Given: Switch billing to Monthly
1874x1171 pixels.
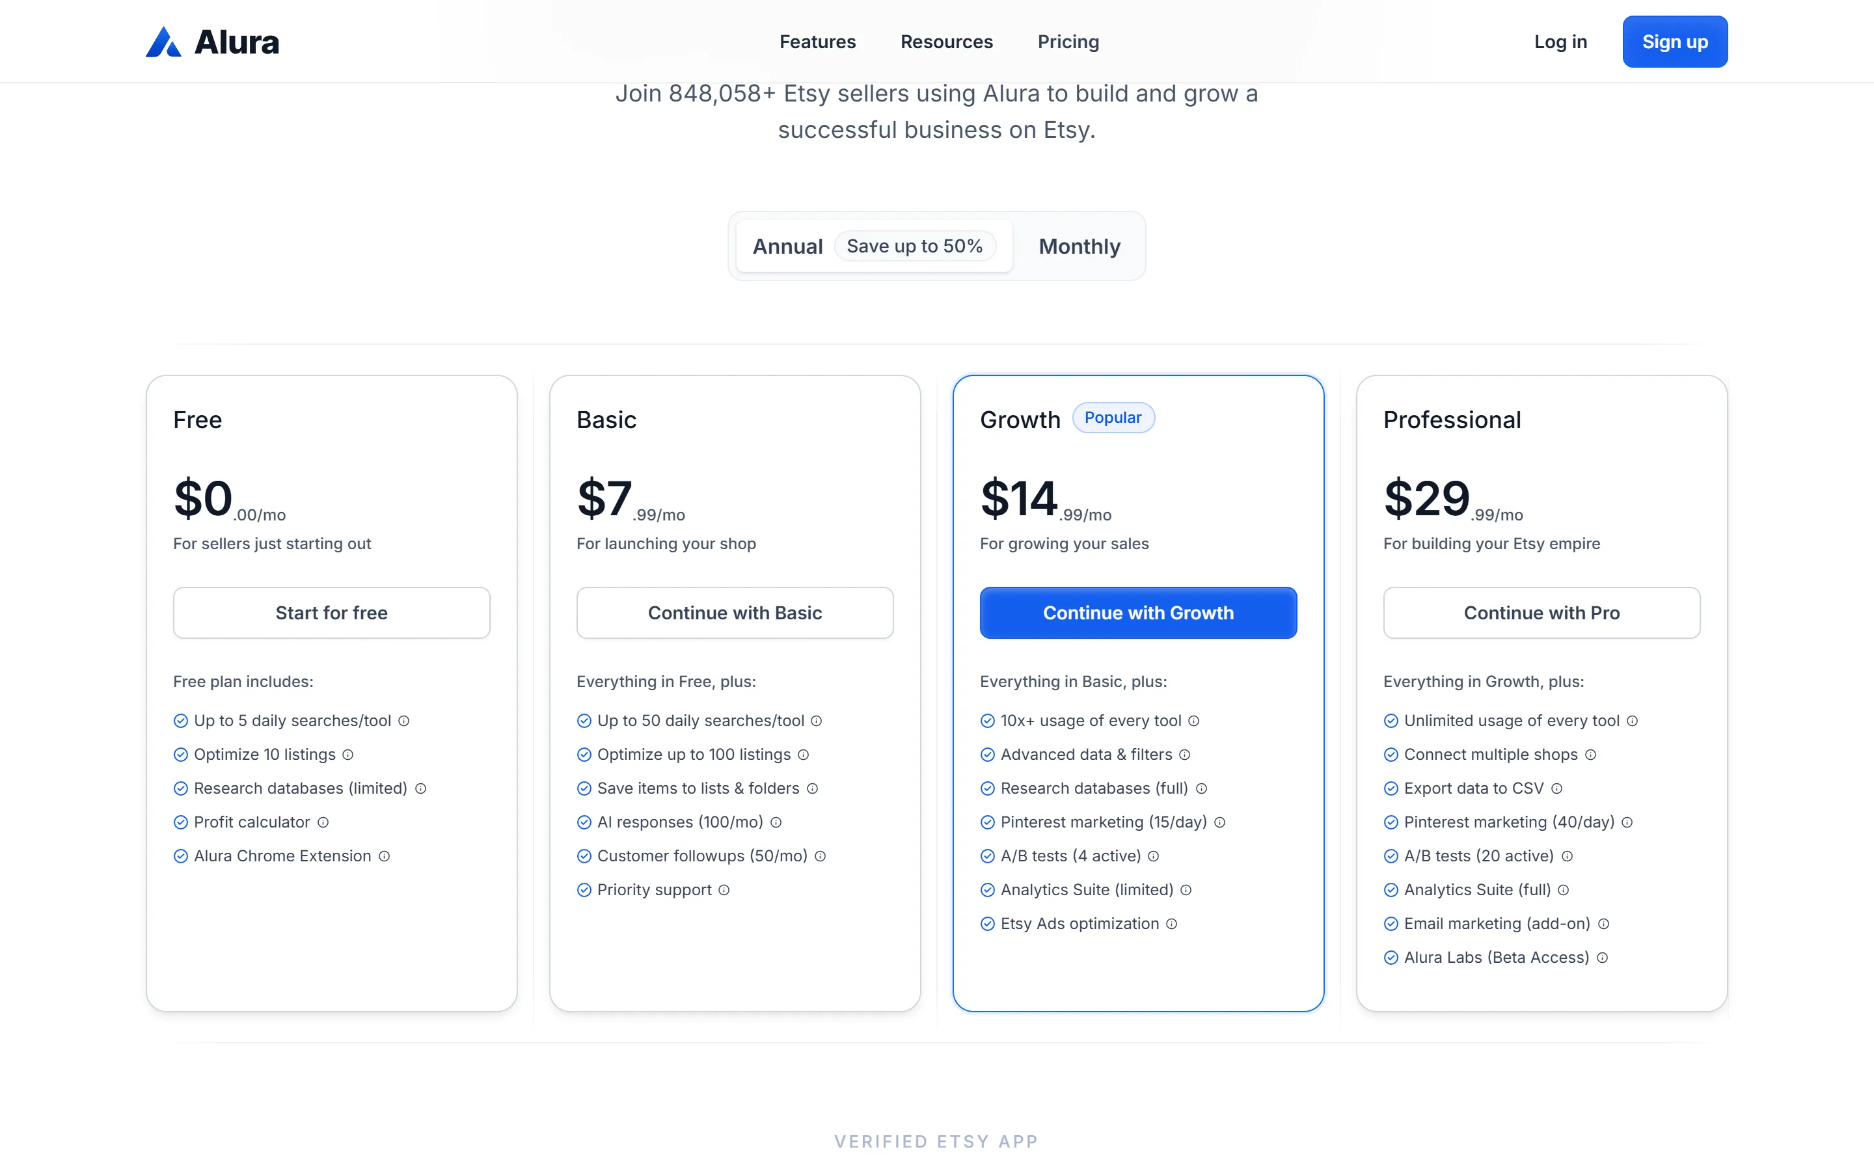Looking at the screenshot, I should (x=1080, y=247).
